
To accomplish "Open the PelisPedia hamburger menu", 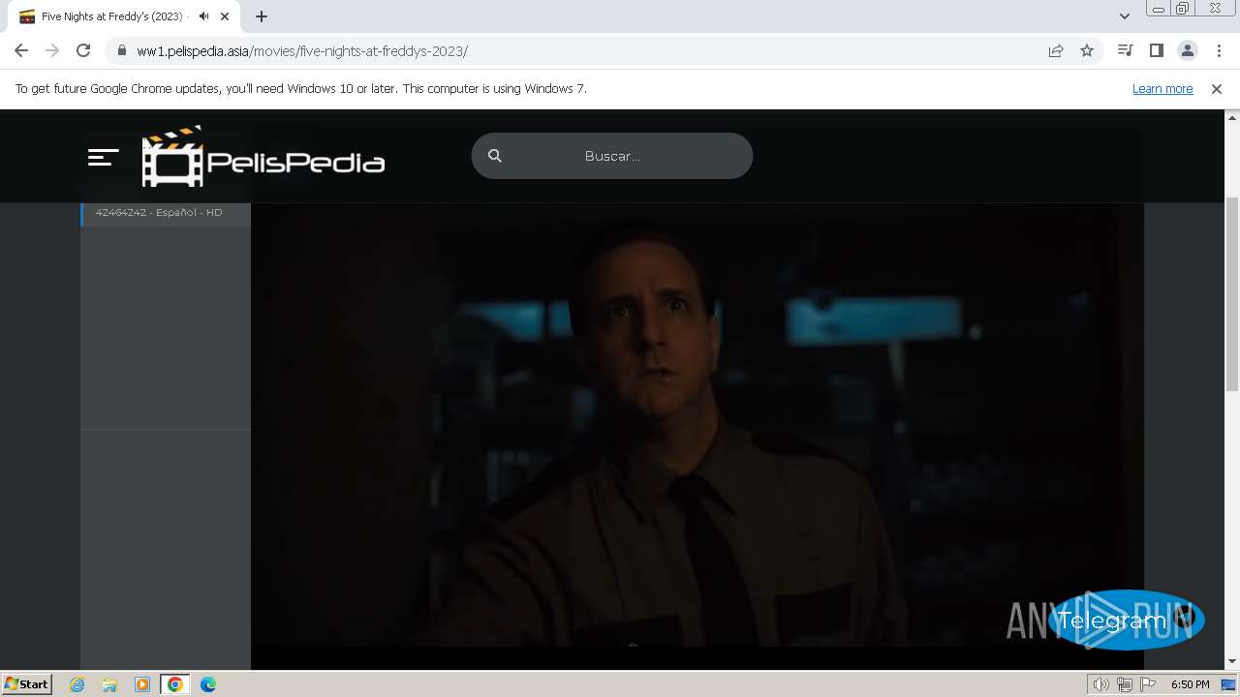I will pyautogui.click(x=103, y=157).
